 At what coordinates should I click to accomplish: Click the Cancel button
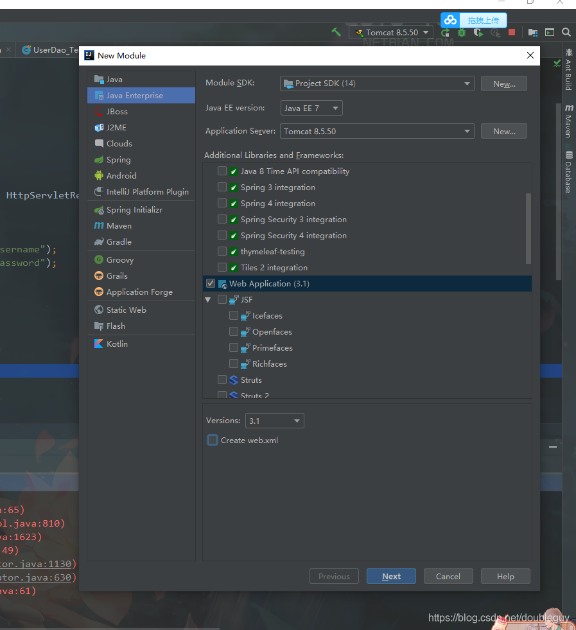(448, 576)
